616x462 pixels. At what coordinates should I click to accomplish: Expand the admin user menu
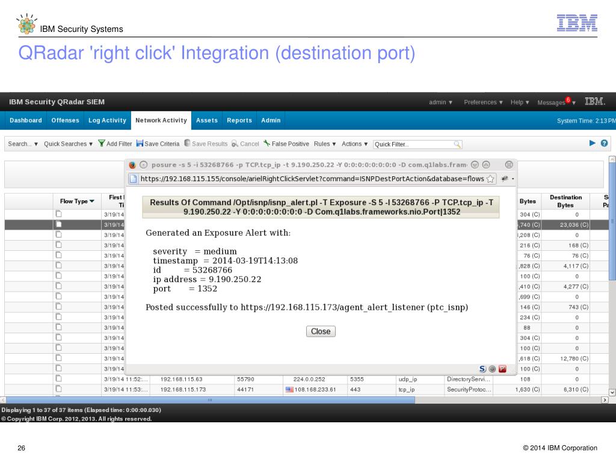(x=440, y=102)
